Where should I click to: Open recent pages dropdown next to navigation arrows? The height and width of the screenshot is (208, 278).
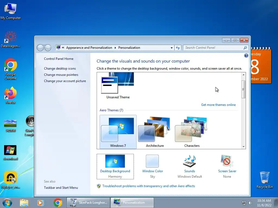(53, 48)
